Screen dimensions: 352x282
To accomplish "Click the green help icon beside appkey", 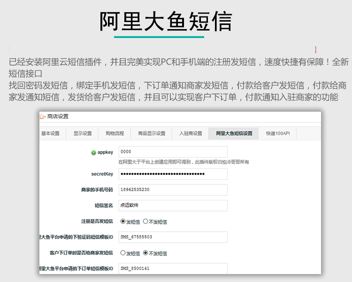I will (93, 152).
